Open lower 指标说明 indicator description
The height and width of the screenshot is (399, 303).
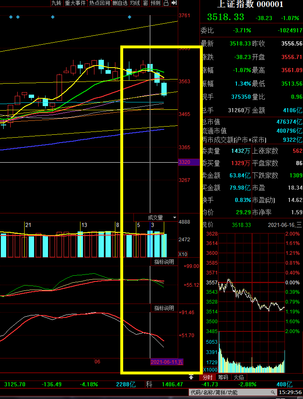tap(164, 308)
